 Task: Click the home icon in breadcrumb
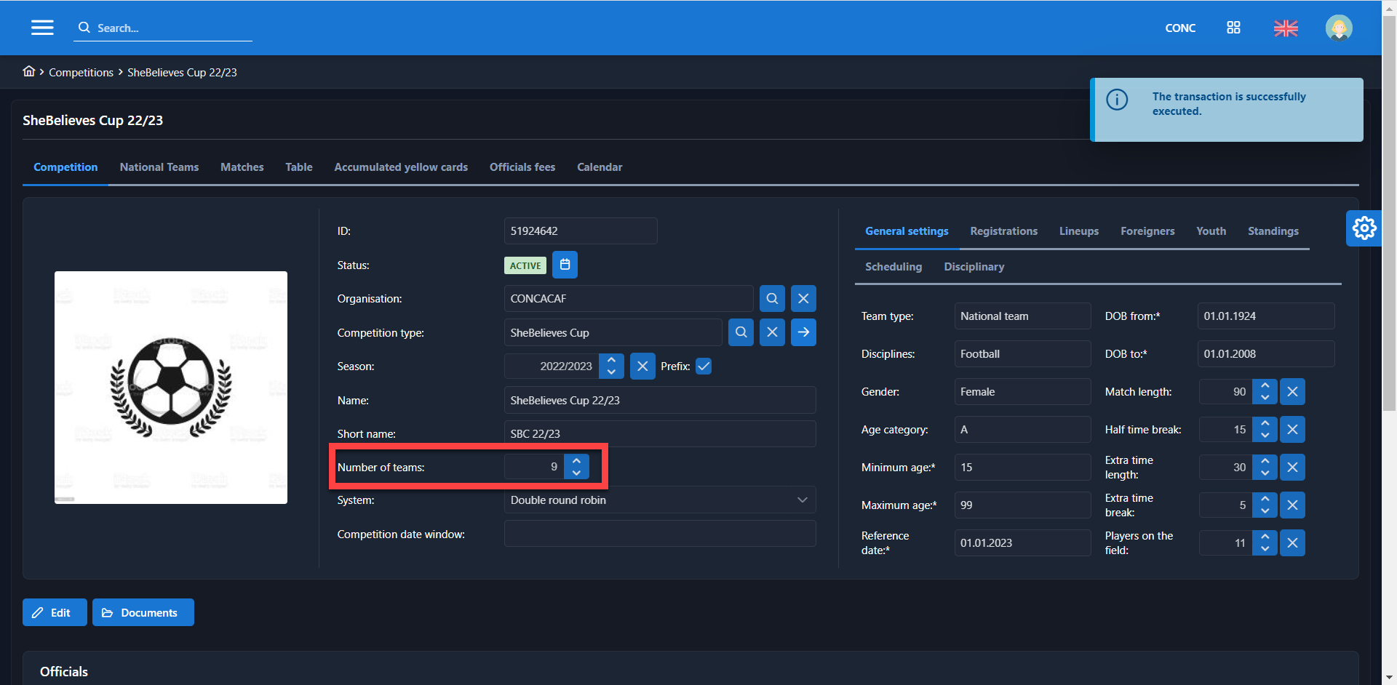click(x=29, y=71)
